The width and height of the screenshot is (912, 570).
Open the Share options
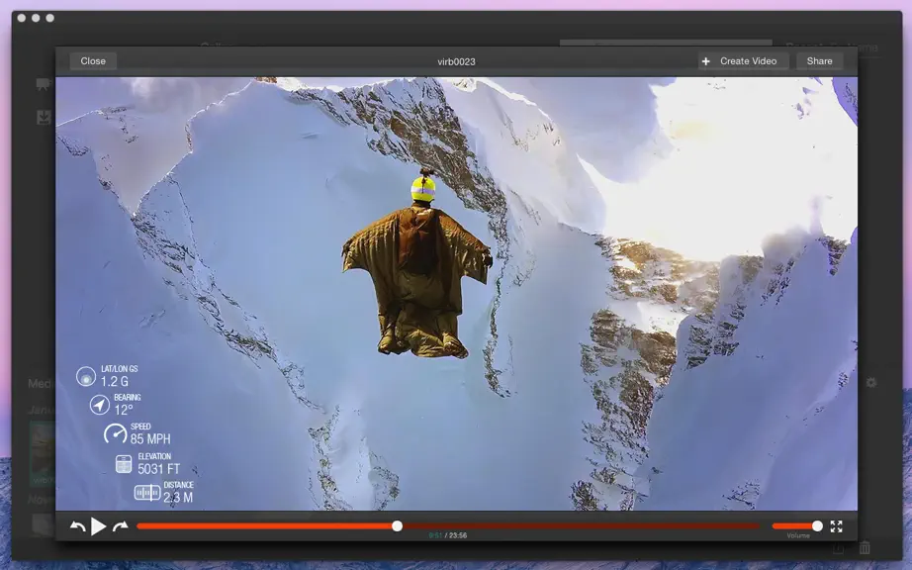(x=820, y=61)
